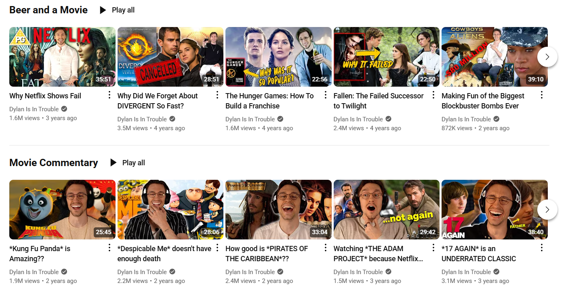
Task: Click '1.9M views • 2 years ago' text
Action: coord(43,281)
